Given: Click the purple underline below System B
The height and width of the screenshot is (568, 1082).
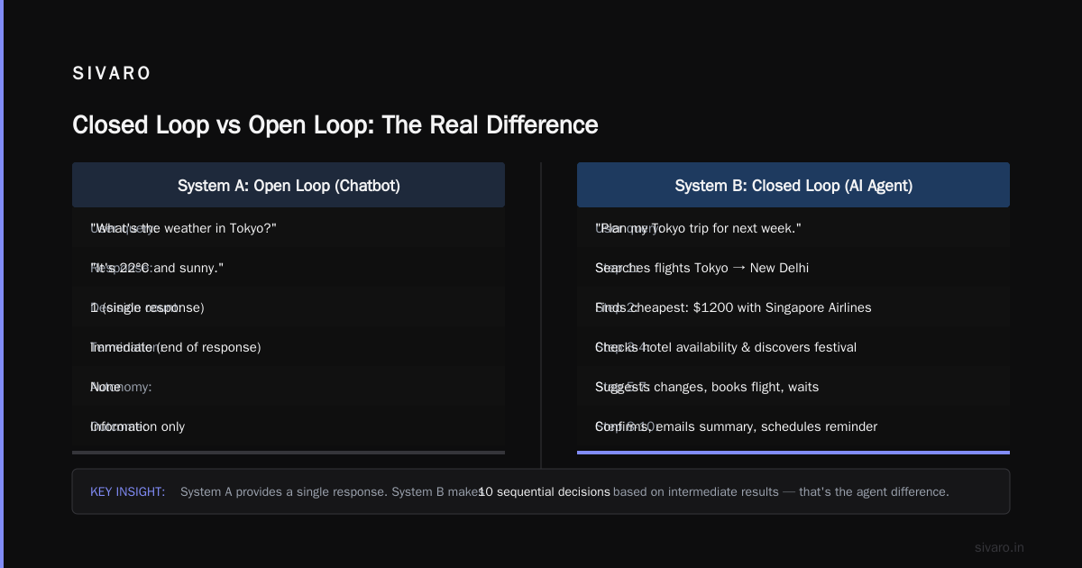Looking at the screenshot, I should (793, 453).
